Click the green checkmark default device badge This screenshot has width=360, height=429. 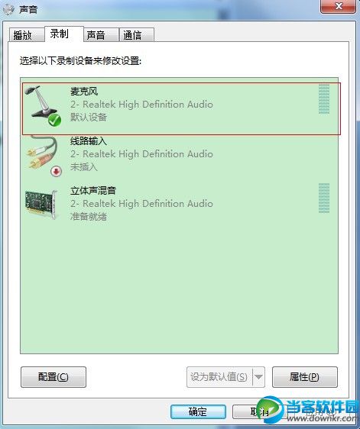pos(54,120)
